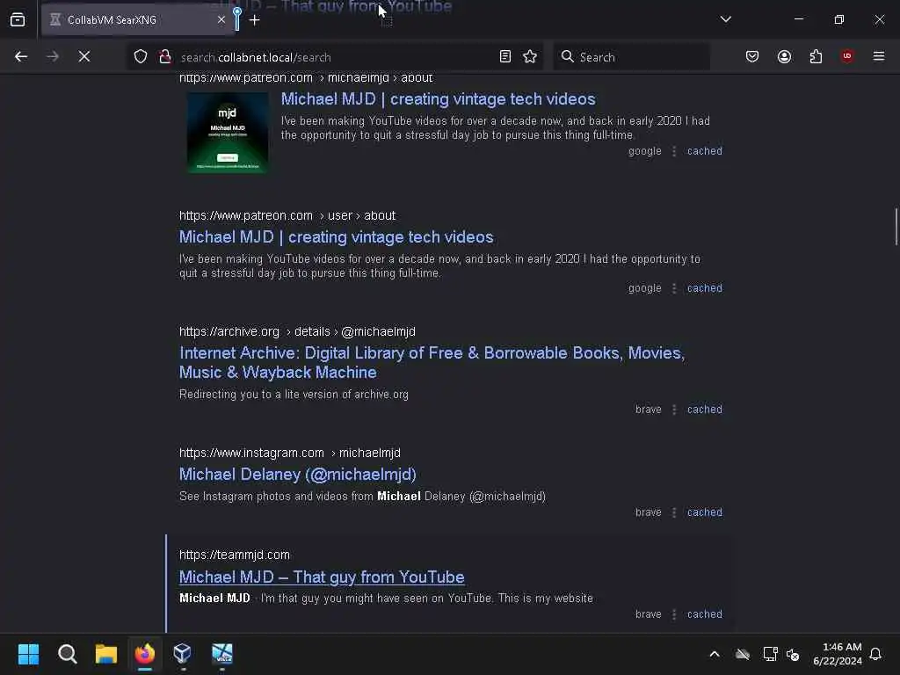The height and width of the screenshot is (675, 900).
Task: Open Patreon mjd thumbnail image
Action: tap(228, 133)
